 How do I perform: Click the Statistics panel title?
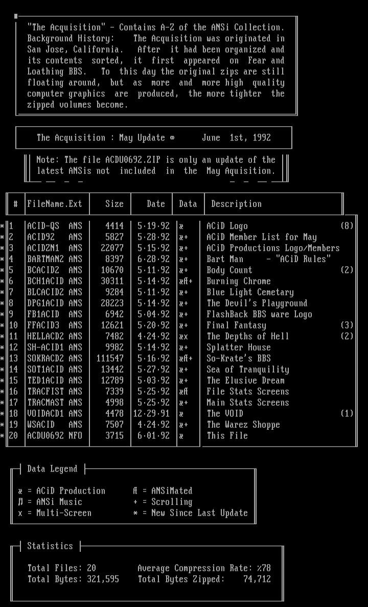[x=50, y=546]
